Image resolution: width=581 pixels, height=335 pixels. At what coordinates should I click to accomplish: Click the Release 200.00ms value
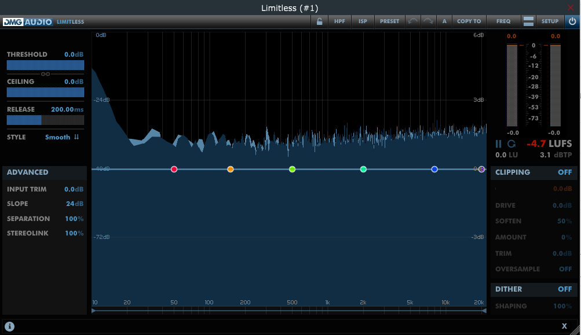(x=67, y=109)
